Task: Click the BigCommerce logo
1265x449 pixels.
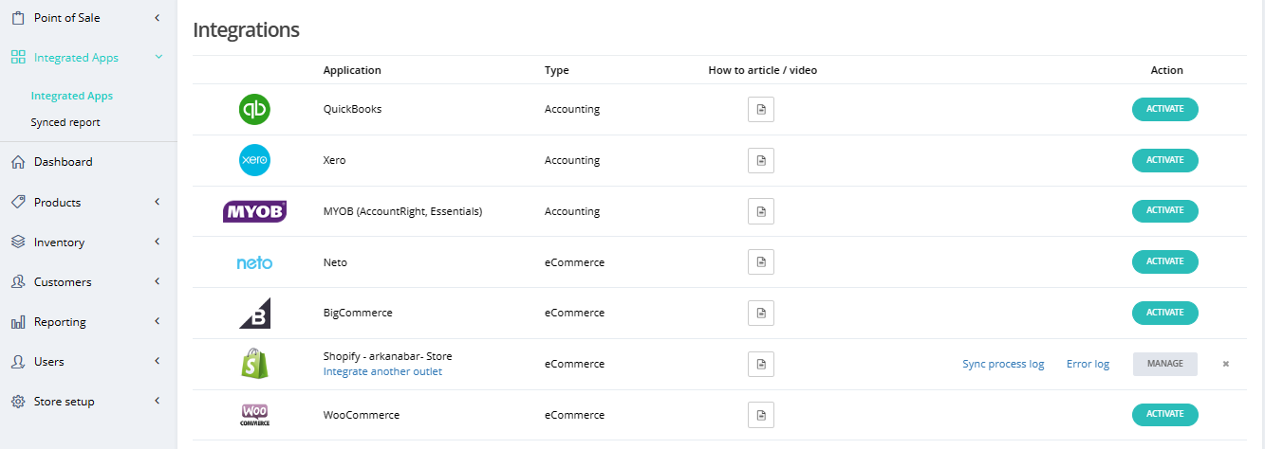Action: click(x=254, y=313)
